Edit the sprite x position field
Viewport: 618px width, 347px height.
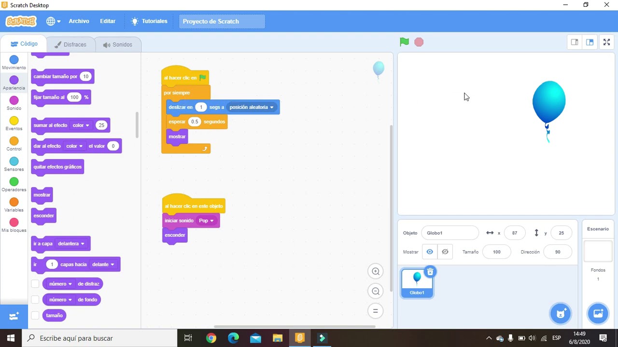coord(515,233)
